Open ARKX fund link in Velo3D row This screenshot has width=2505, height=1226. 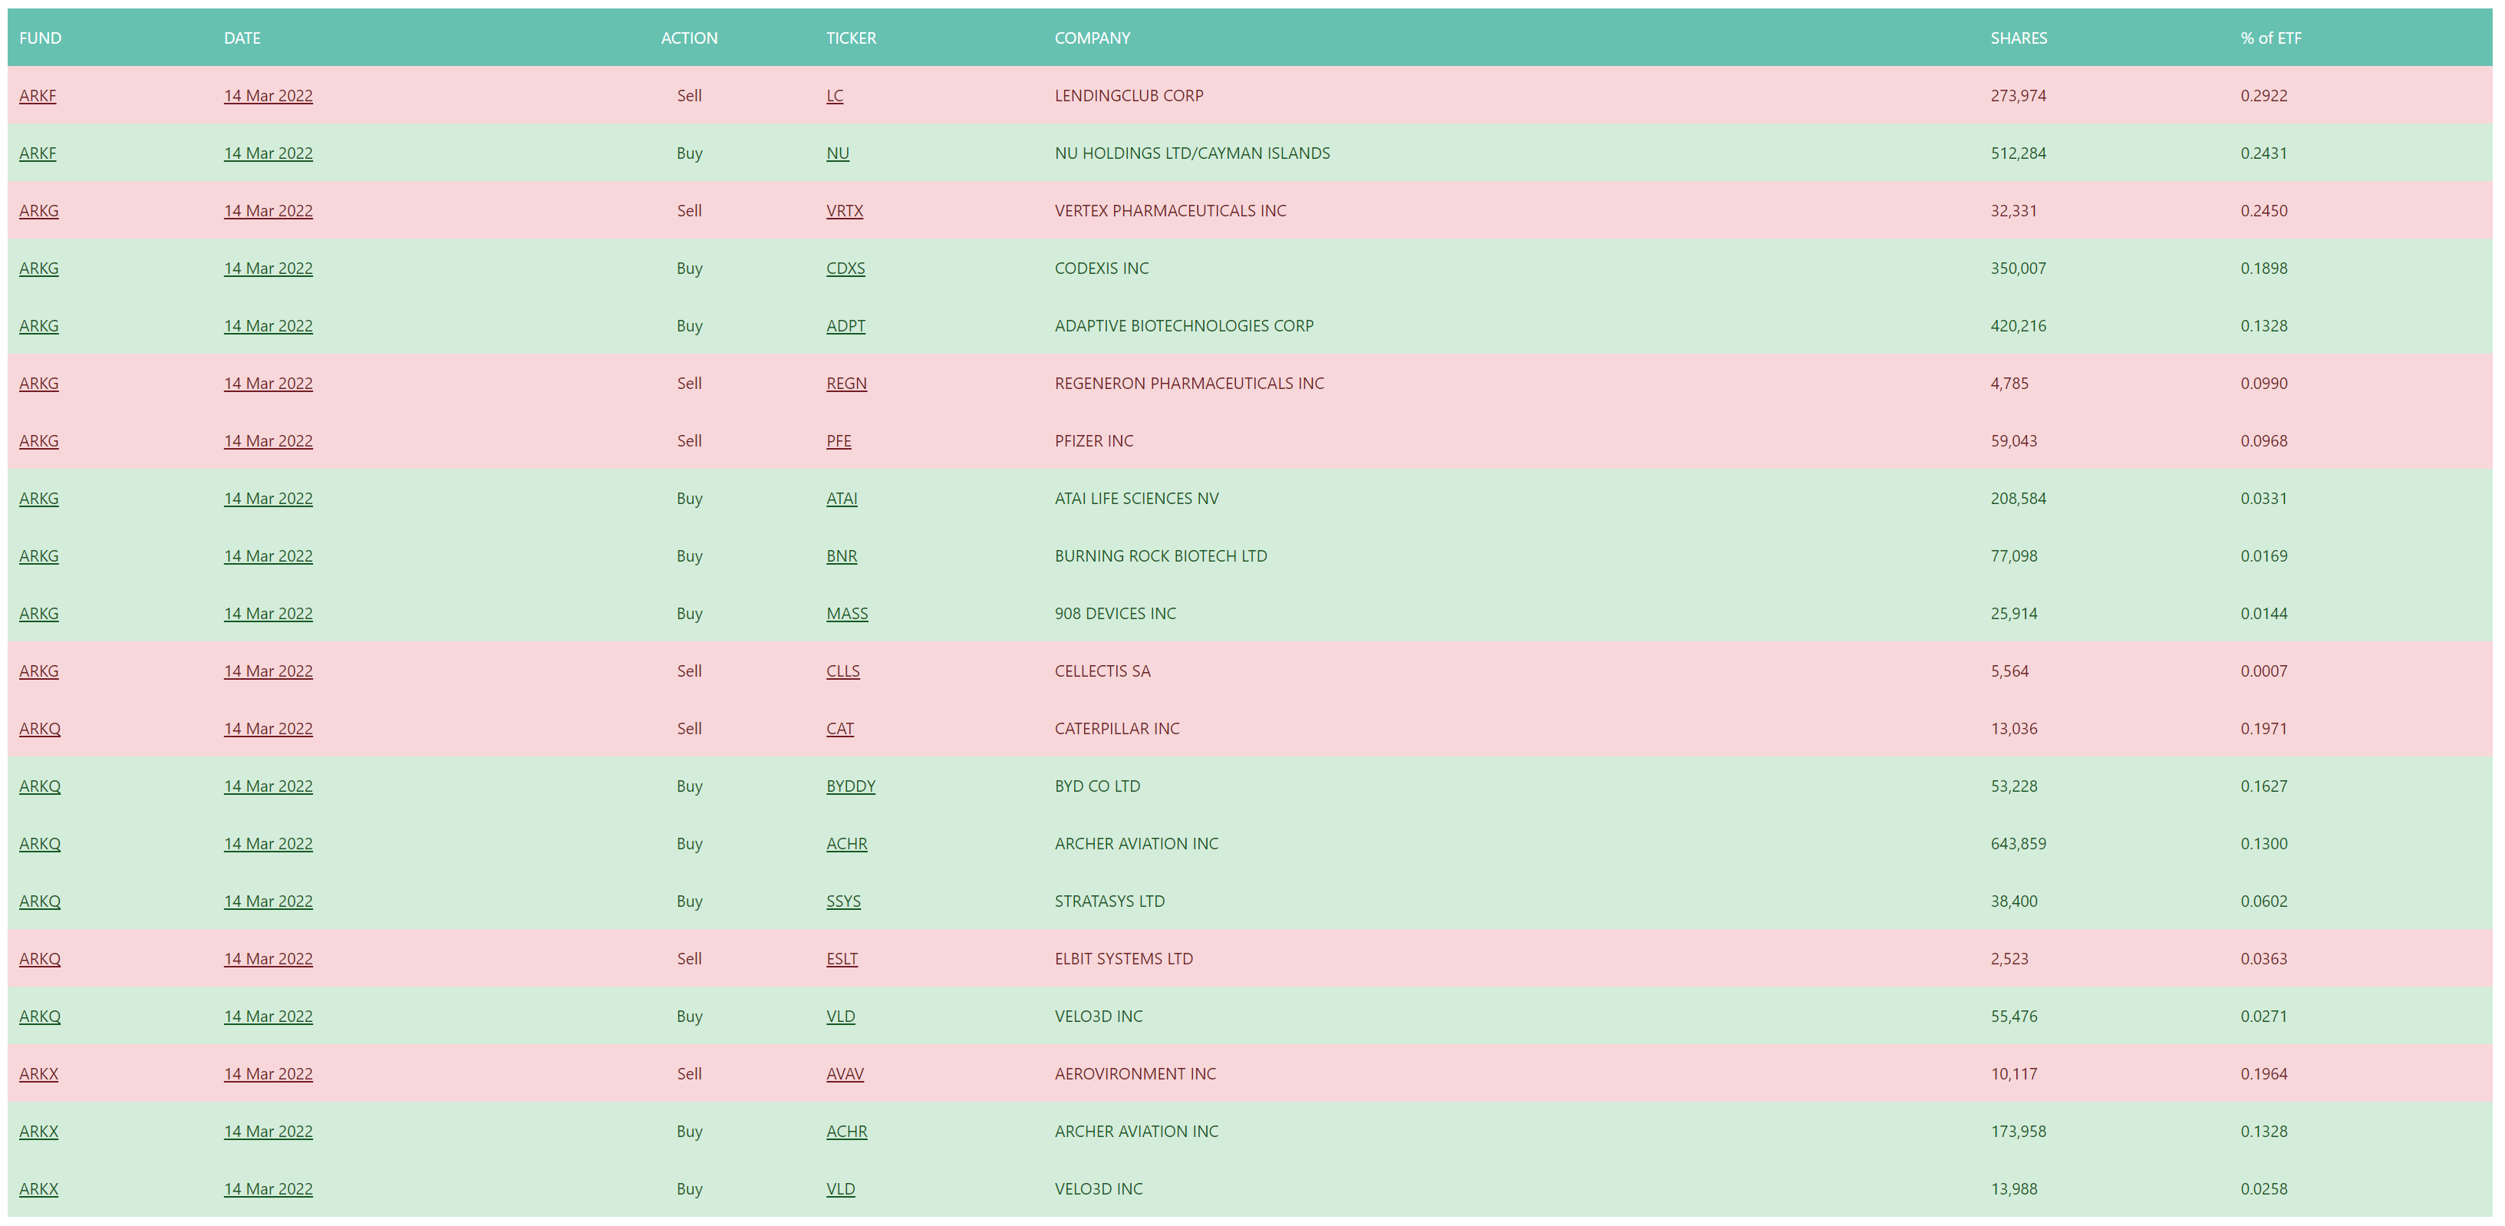[39, 1189]
